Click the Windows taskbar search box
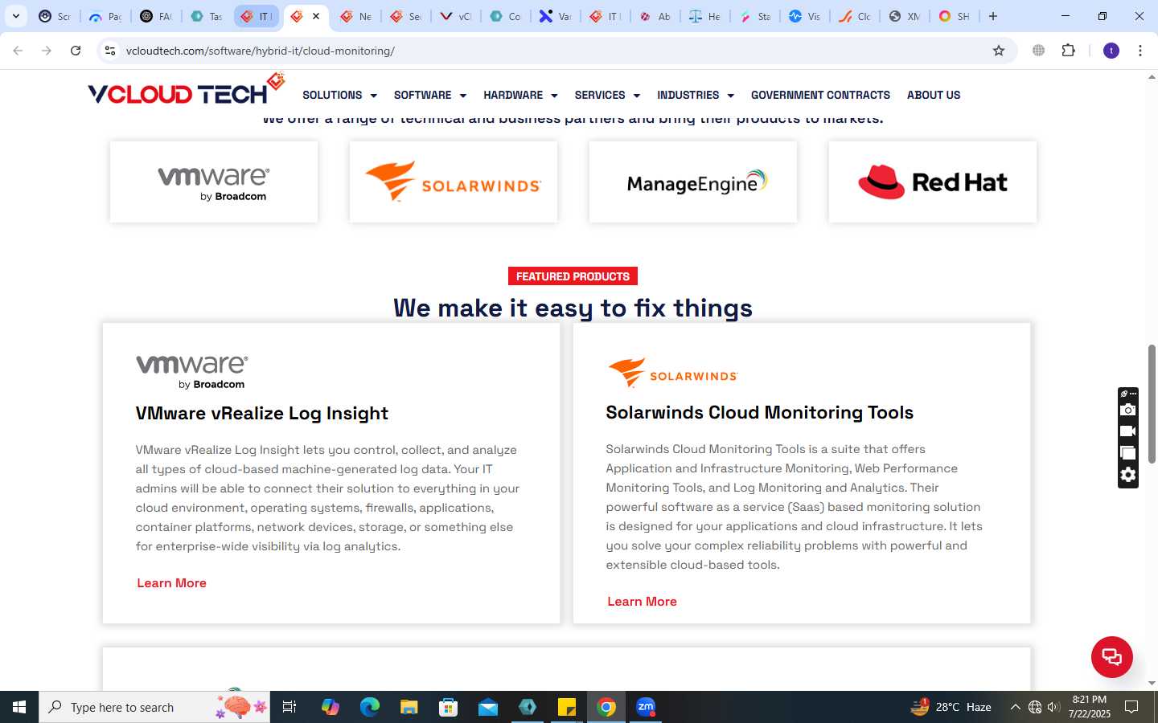Viewport: 1158px width, 723px height. (x=154, y=707)
